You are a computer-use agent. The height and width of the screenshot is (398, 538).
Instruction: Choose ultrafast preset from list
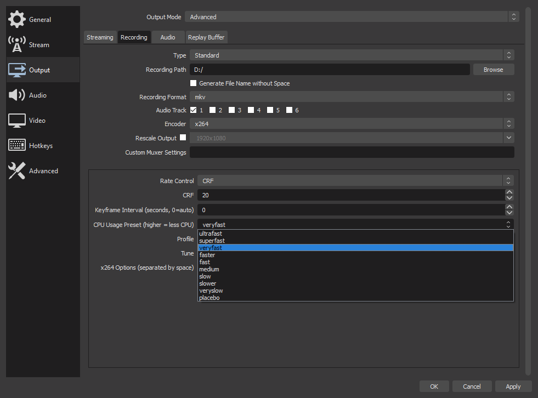click(x=355, y=234)
